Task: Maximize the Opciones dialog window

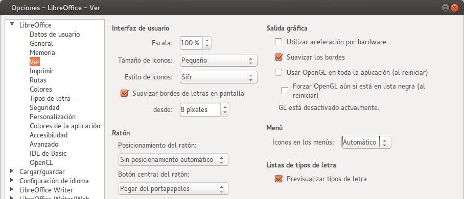Action: tap(446, 8)
